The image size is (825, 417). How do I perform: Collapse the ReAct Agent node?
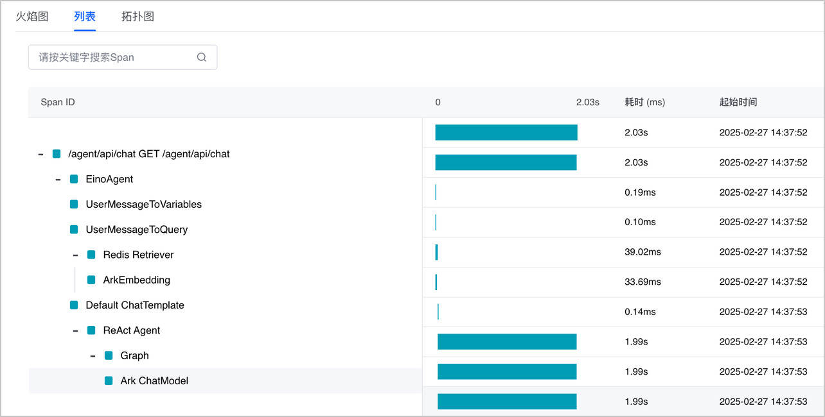click(x=75, y=330)
